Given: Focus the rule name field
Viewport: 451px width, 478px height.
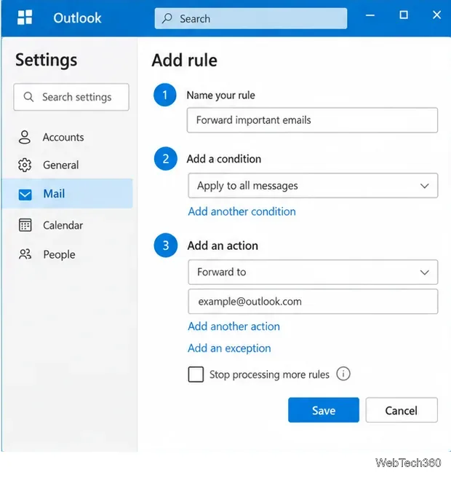Looking at the screenshot, I should coord(312,120).
